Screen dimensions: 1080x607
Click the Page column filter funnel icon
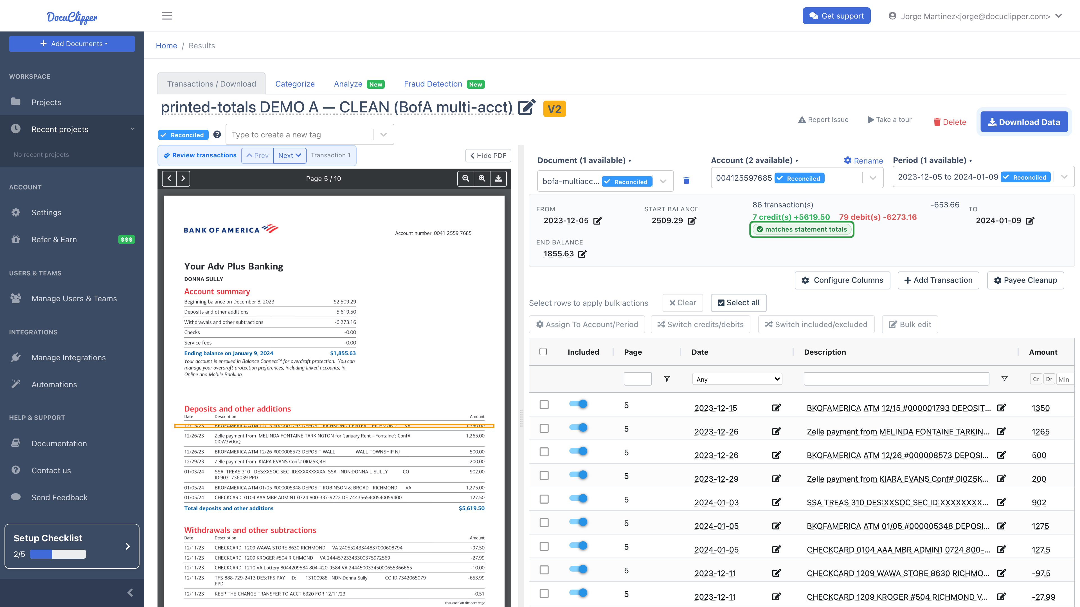667,379
